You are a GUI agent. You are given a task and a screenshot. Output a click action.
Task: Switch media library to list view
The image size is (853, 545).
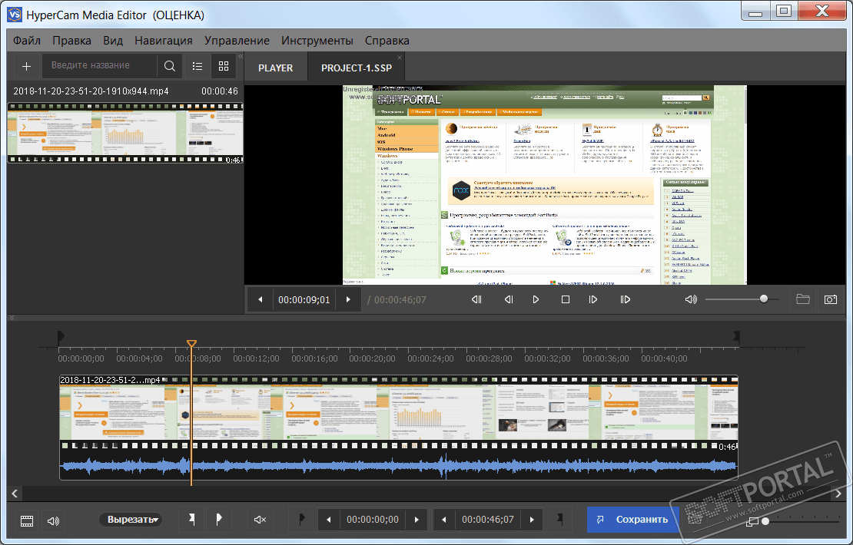pos(197,66)
